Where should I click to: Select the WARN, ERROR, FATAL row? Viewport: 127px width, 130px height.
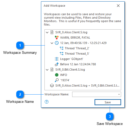click(75, 38)
